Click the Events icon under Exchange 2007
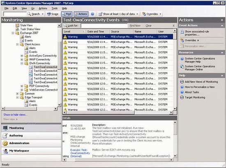The width and height of the screenshot is (226, 168). tap(22, 40)
